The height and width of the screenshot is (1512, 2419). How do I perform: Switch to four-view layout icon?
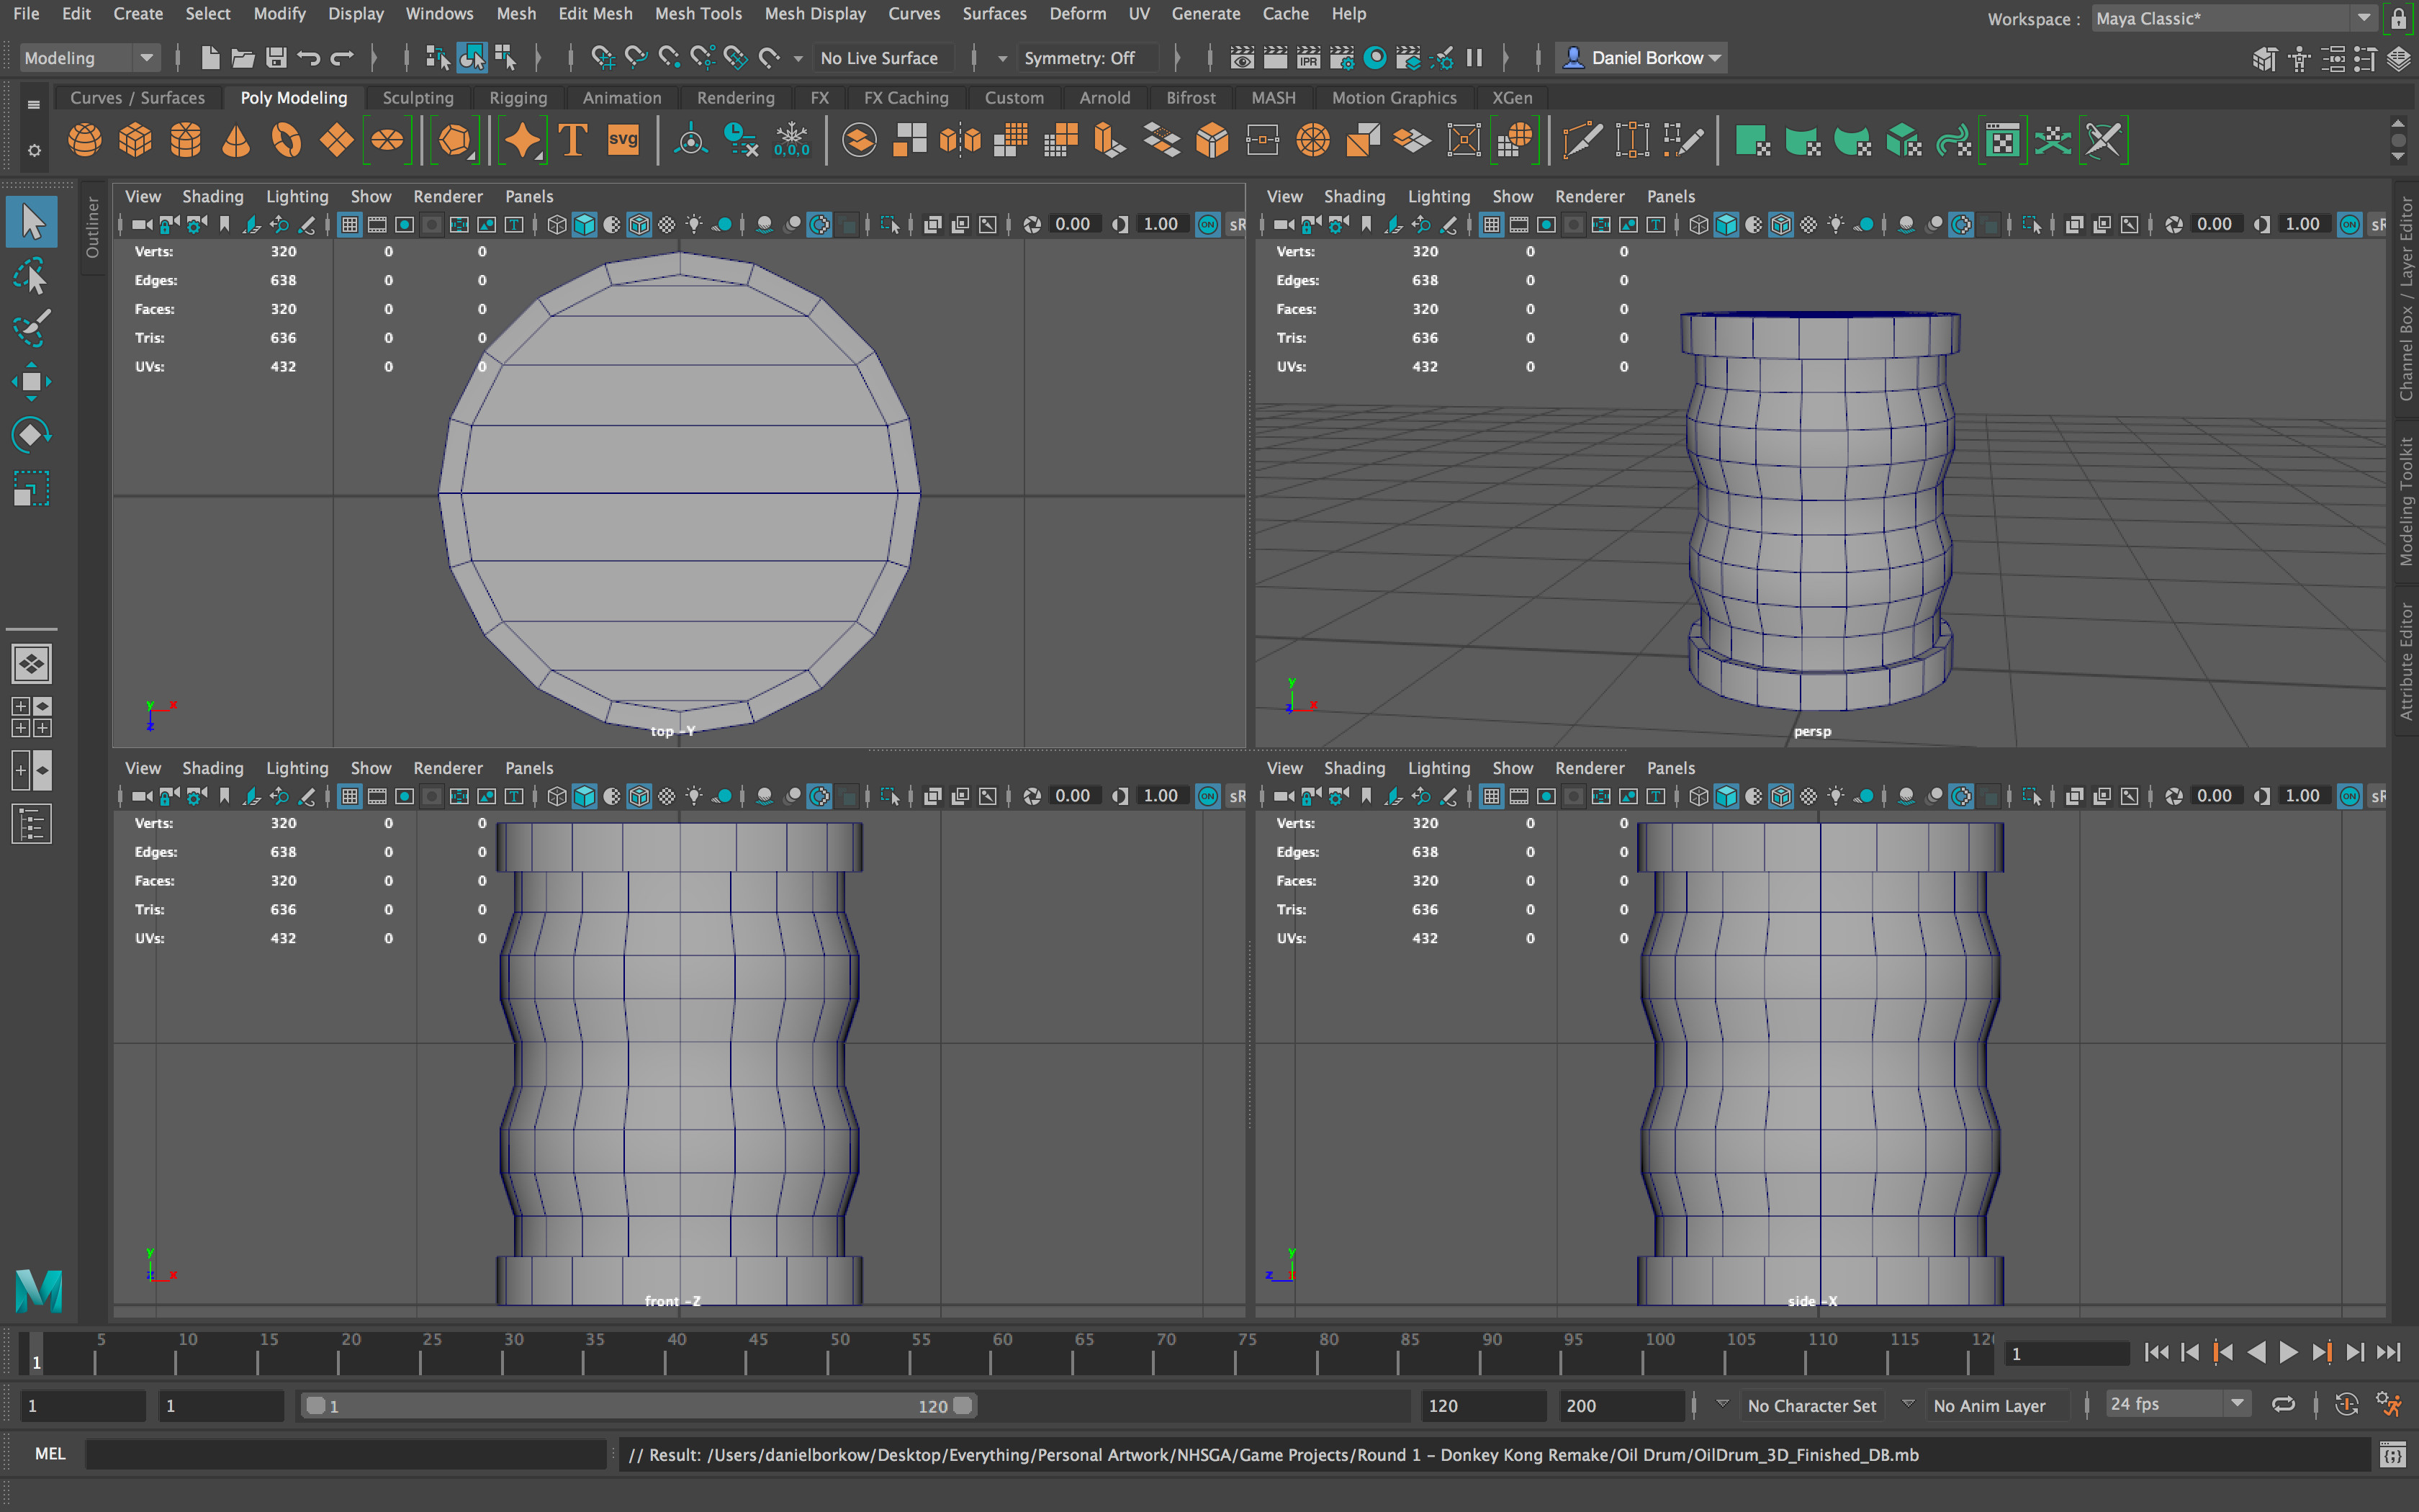point(31,717)
